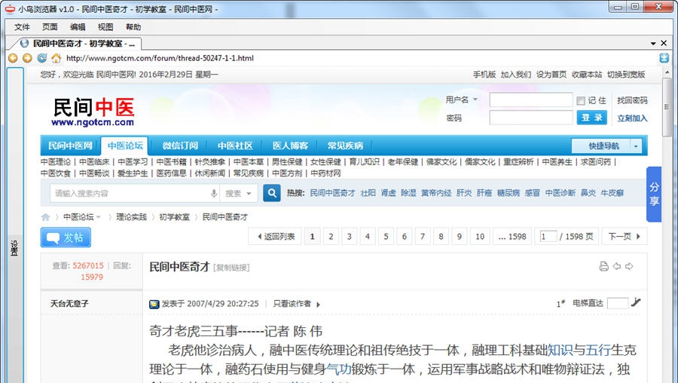Viewport: 678px width, 383px height.
Task: Click the 初学教室 breadcrumb link
Action: tap(174, 217)
